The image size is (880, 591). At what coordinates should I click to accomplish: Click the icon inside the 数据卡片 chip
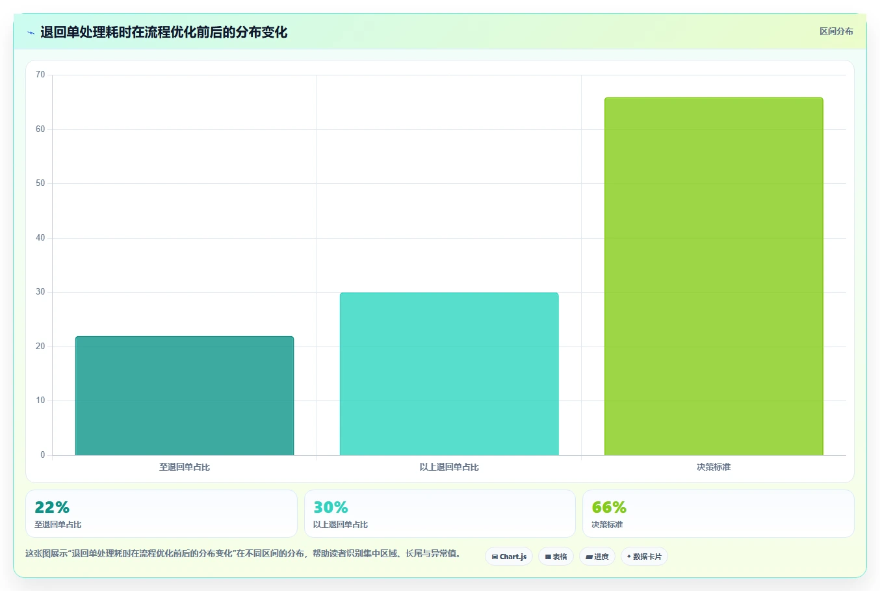click(x=629, y=557)
